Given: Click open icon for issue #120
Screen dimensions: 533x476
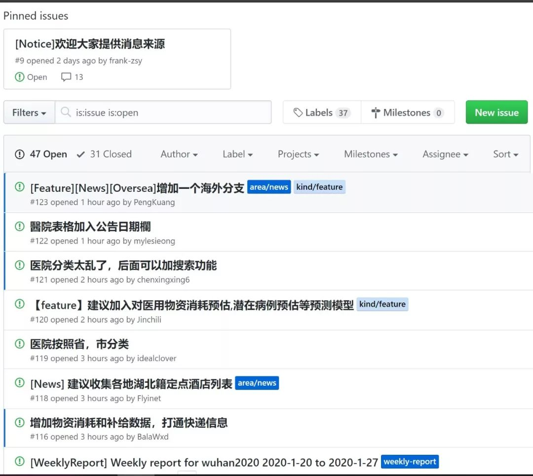Looking at the screenshot, I should click(20, 304).
